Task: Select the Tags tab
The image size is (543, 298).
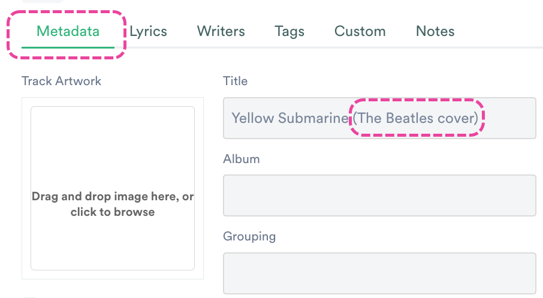Action: [x=289, y=31]
